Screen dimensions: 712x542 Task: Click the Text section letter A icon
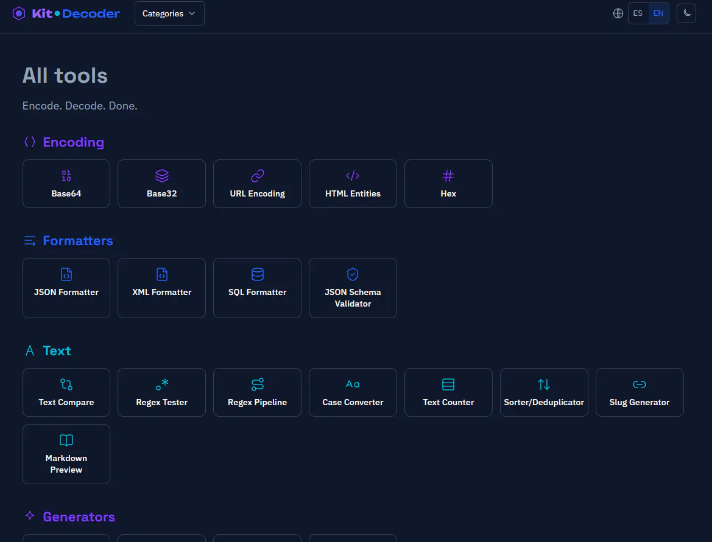point(30,350)
